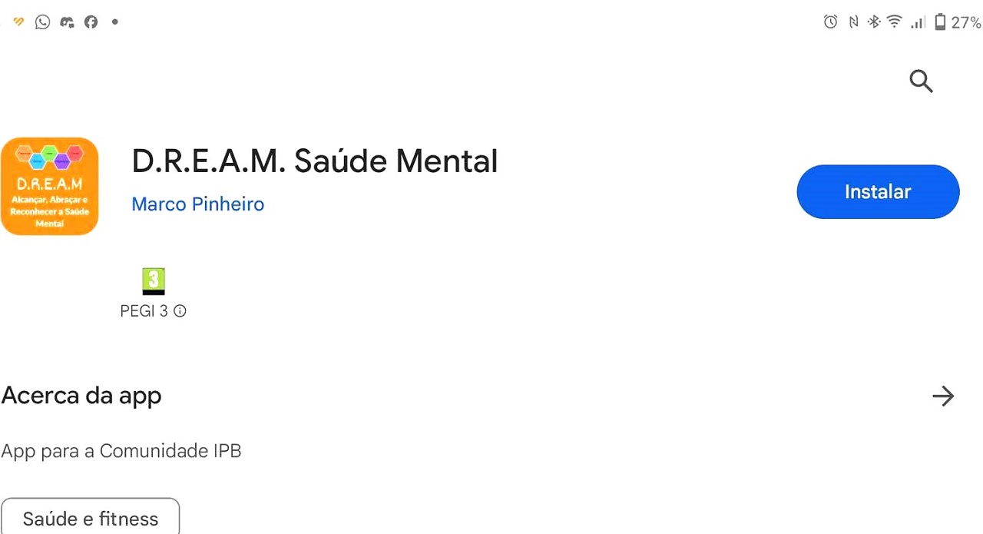The height and width of the screenshot is (534, 983).
Task: Tap the mobile signal strength icon
Action: 918,23
